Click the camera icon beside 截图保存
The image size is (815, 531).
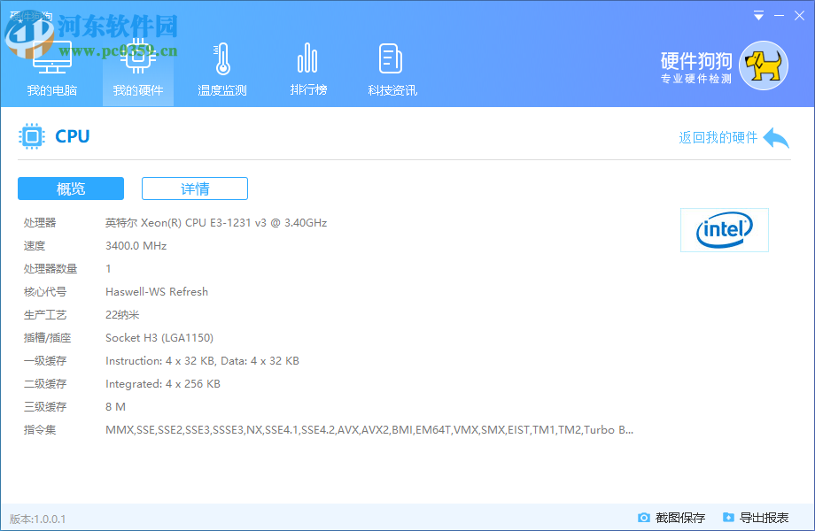pyautogui.click(x=644, y=517)
